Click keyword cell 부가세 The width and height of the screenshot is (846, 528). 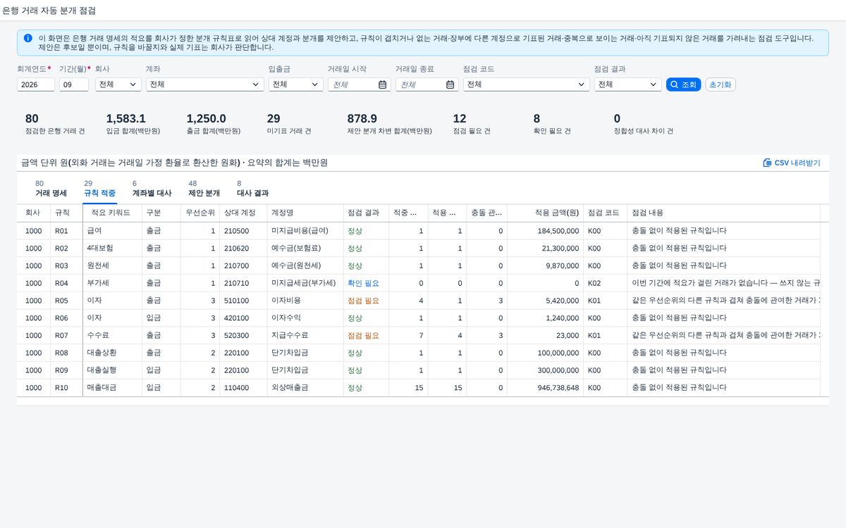pos(98,283)
